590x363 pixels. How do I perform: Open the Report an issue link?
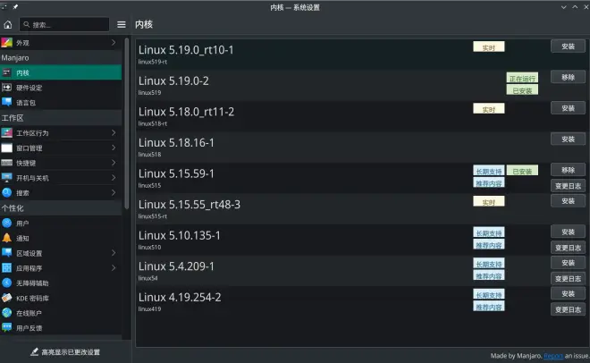pyautogui.click(x=553, y=356)
